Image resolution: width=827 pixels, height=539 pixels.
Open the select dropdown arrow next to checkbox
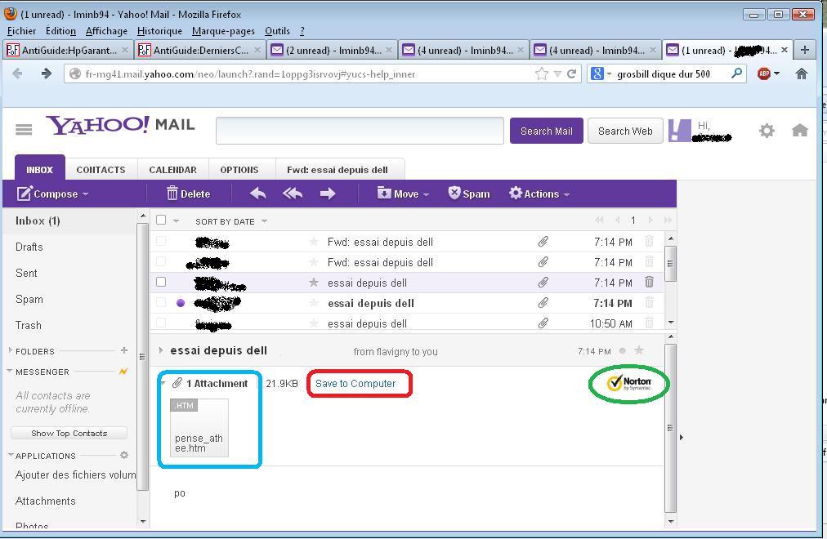[x=177, y=220]
